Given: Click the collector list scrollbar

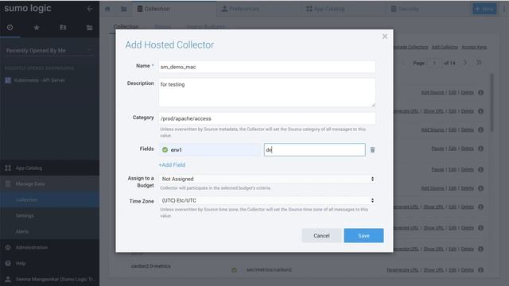Looking at the screenshot, I should click(x=492, y=103).
